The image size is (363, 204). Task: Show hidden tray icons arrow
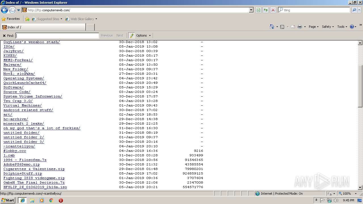point(316,200)
